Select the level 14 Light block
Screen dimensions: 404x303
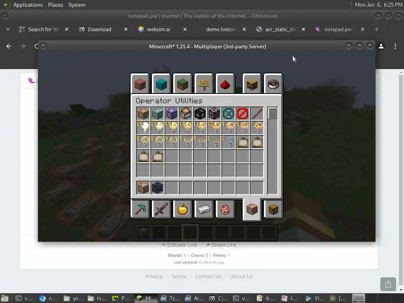[x=157, y=128]
